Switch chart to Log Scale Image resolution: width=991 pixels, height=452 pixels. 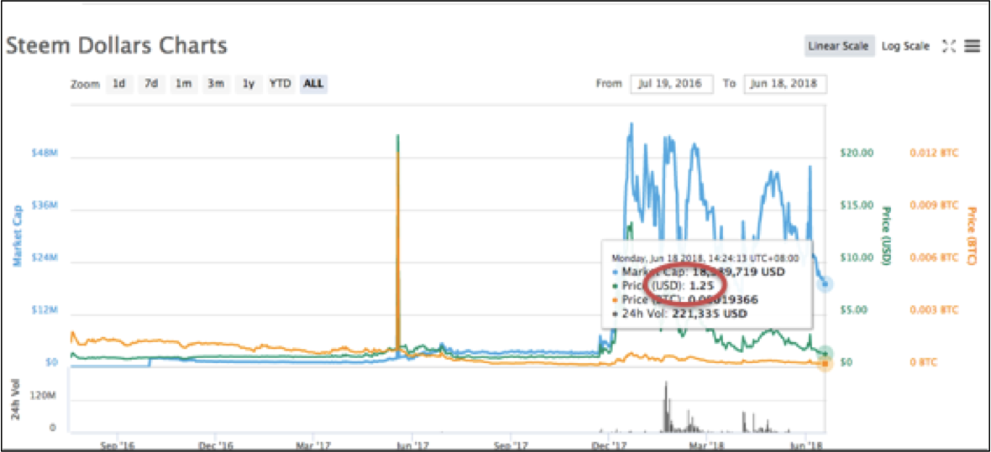[905, 46]
